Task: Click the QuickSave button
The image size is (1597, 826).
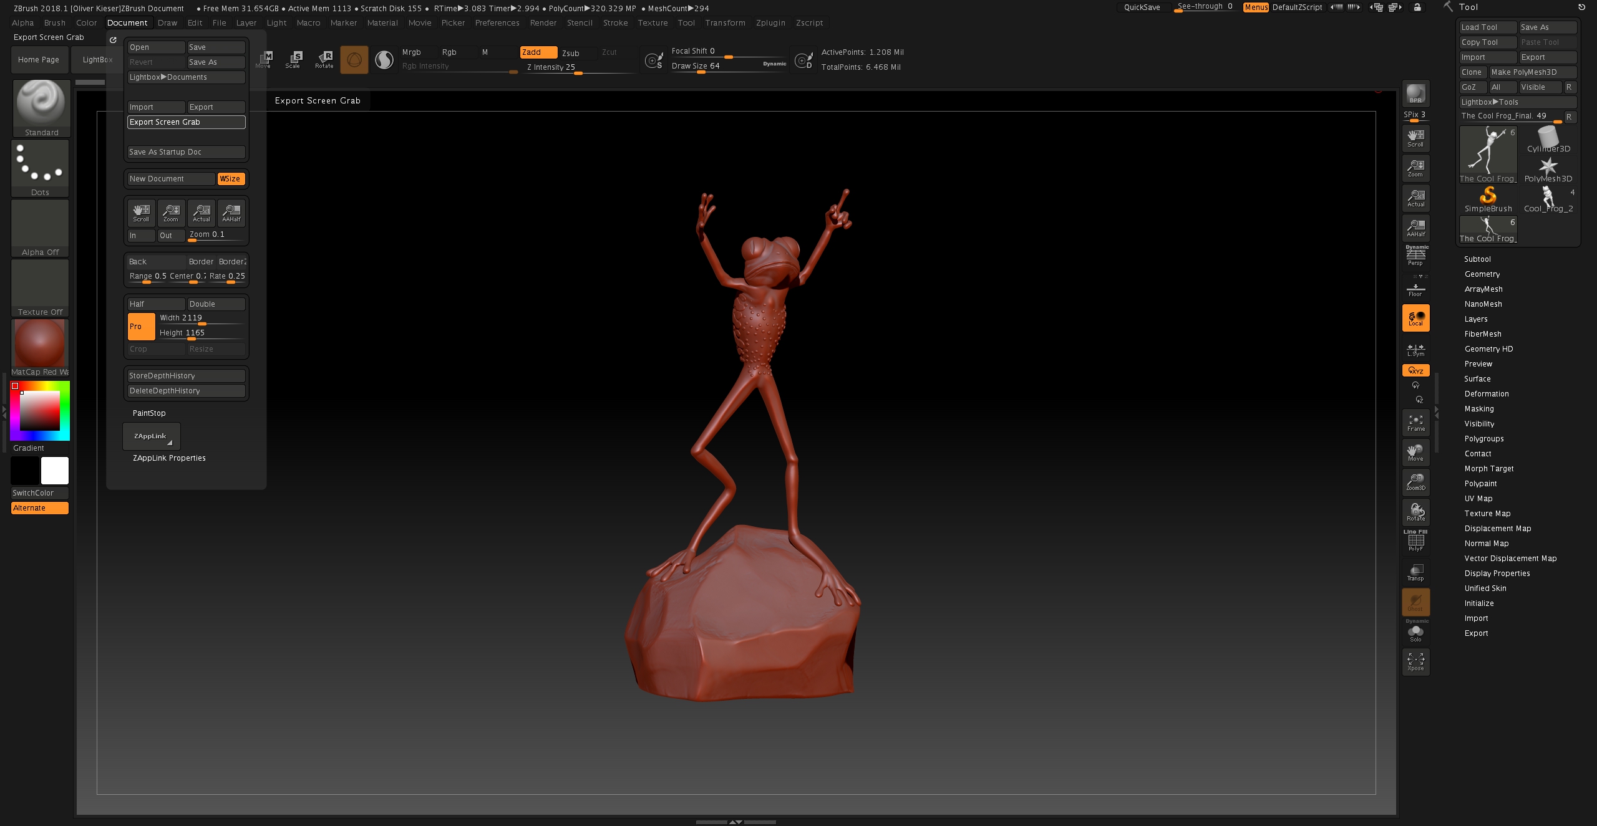Action: click(1142, 7)
